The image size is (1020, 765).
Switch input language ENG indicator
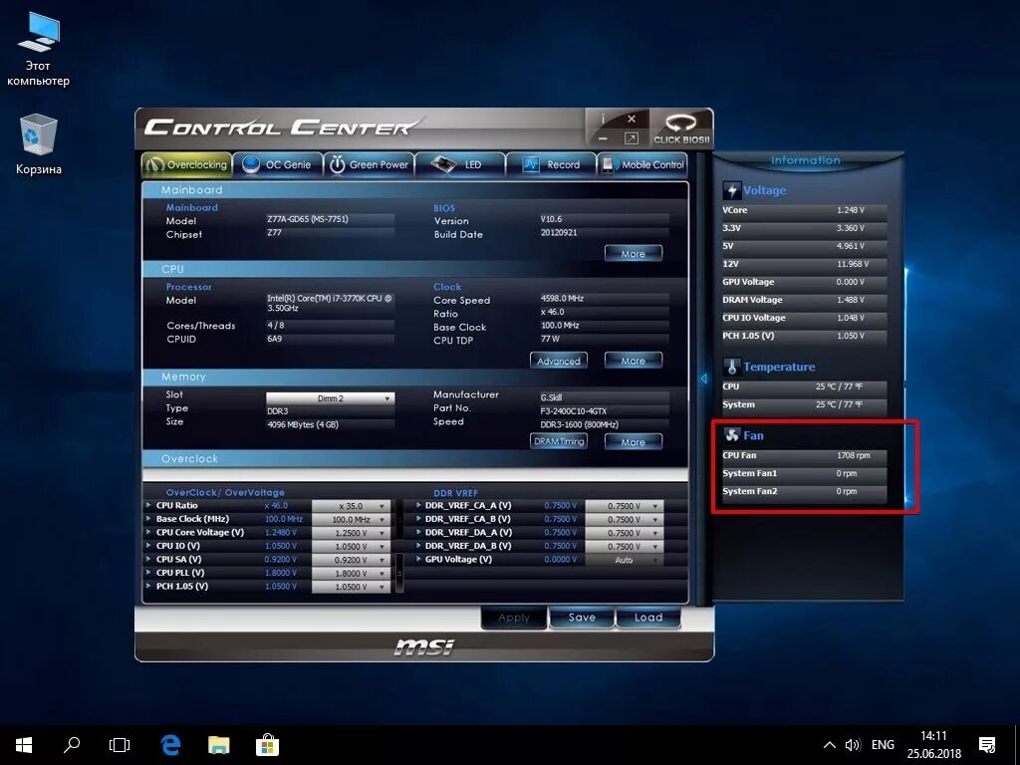click(883, 745)
